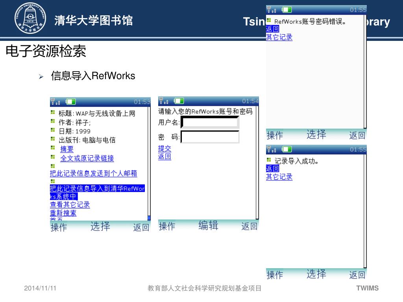The image size is (403, 302).
Task: Click 清华大学图书馆 header title
Action: [x=94, y=20]
